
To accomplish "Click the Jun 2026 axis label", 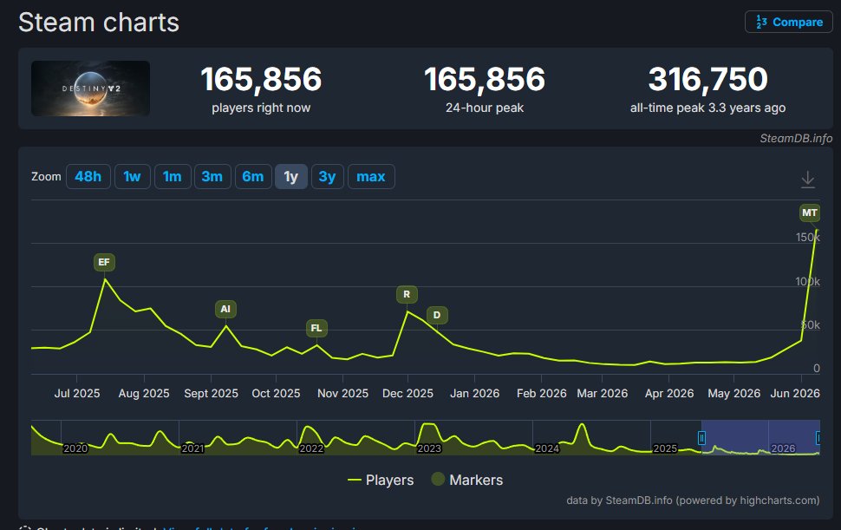I will click(x=795, y=393).
